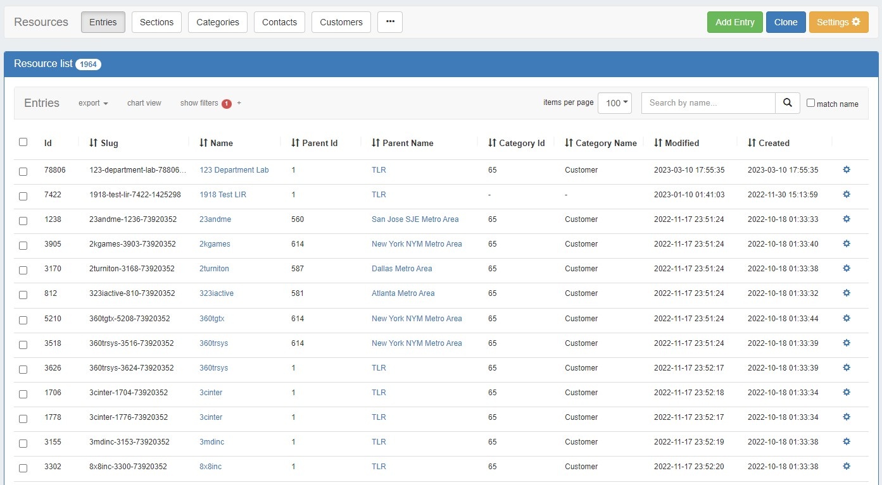This screenshot has height=485, width=882.
Task: Open the Settings dropdown button
Action: point(838,22)
